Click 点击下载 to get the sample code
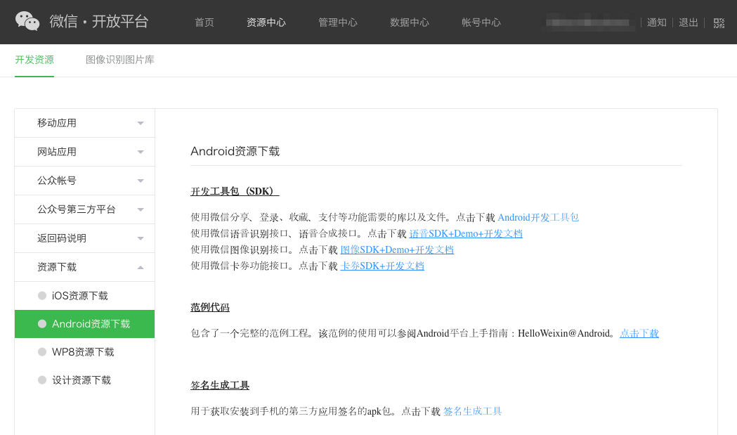This screenshot has width=737, height=435. point(638,333)
